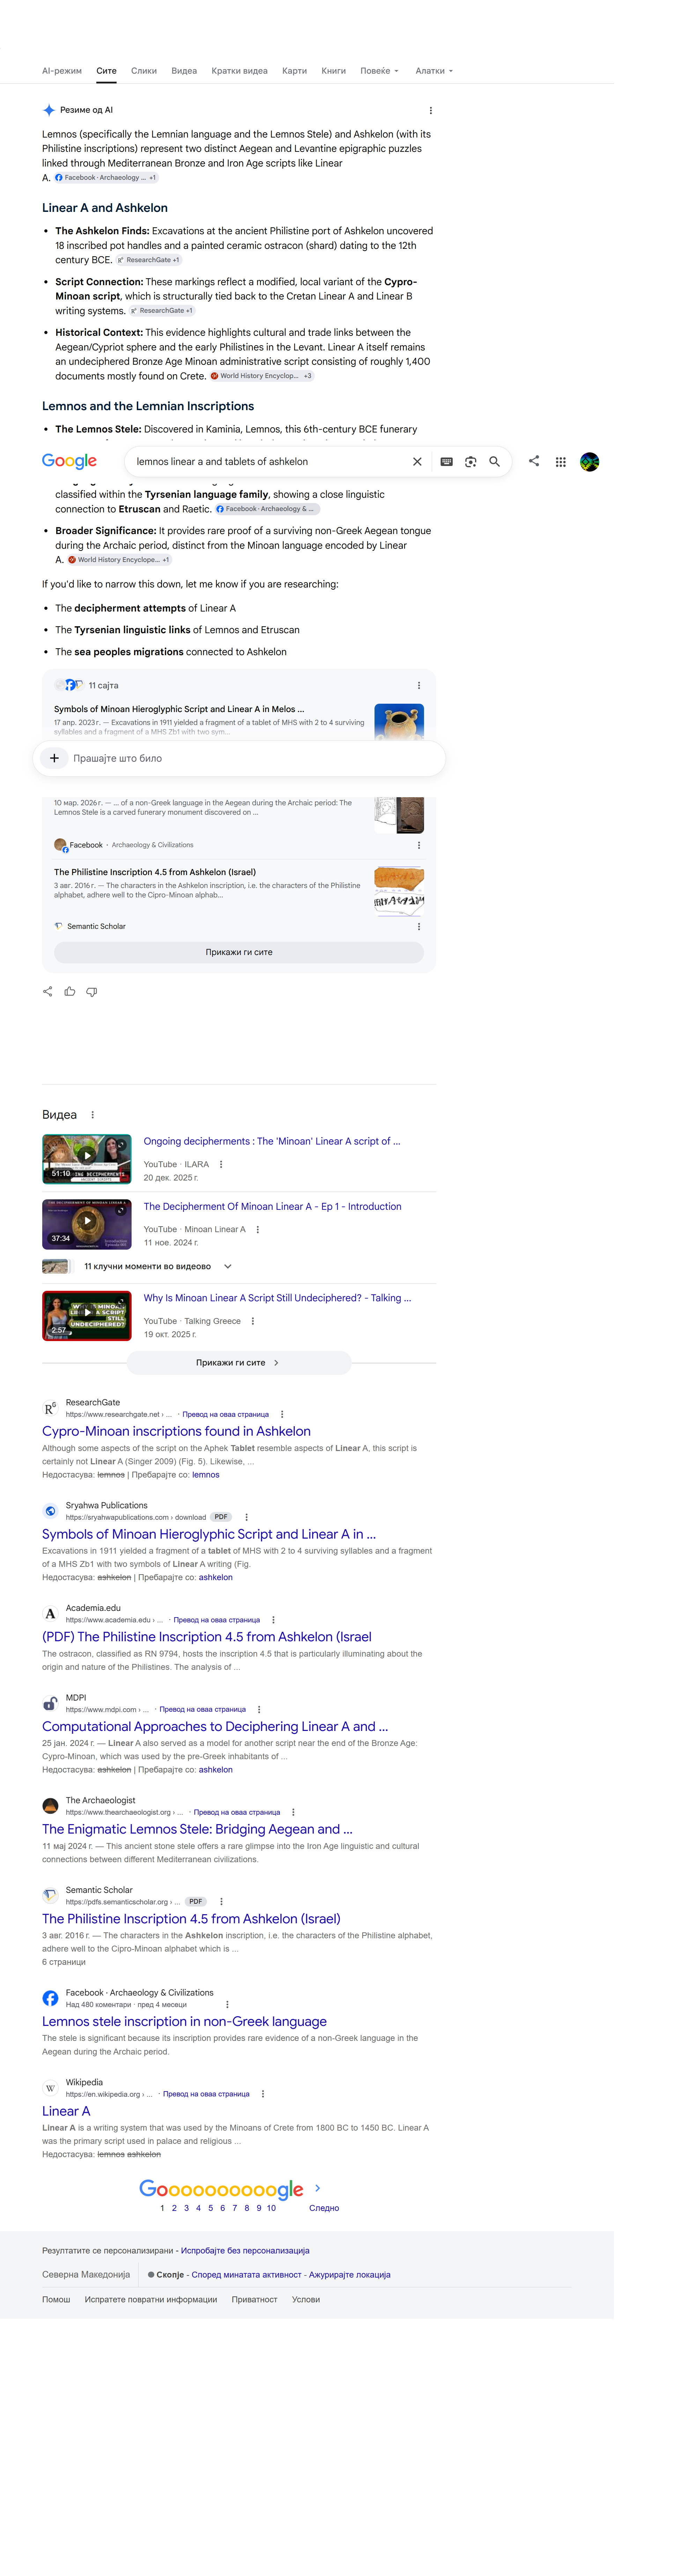Open the Computational Approaches to Deciphering Linear A result
Viewport: 682px width, 2576px height.
point(215,1727)
